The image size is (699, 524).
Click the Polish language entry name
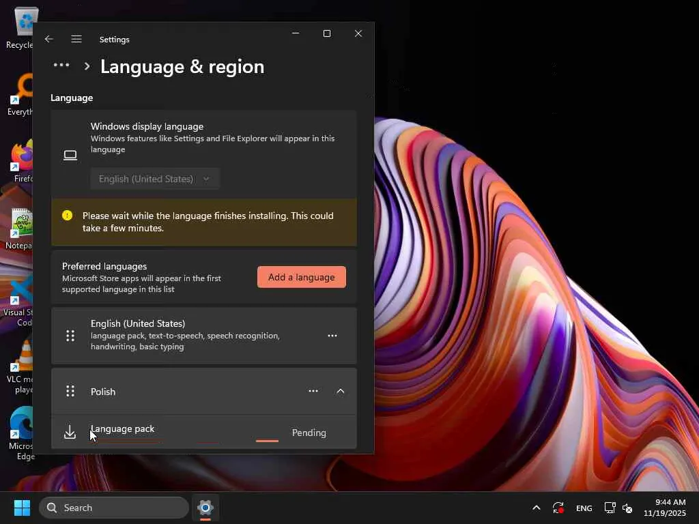[103, 392]
